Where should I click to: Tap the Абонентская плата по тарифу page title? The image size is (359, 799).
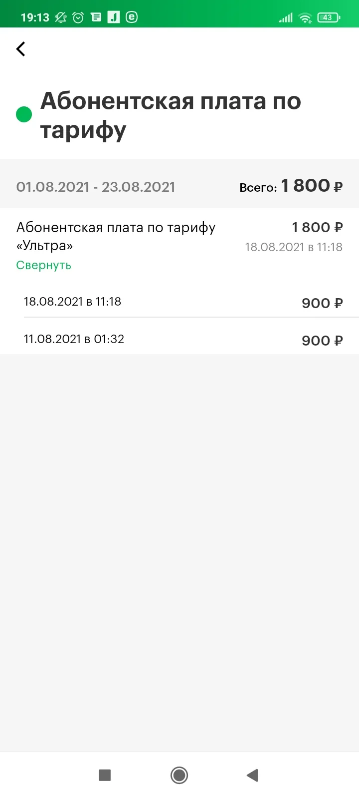(x=171, y=115)
